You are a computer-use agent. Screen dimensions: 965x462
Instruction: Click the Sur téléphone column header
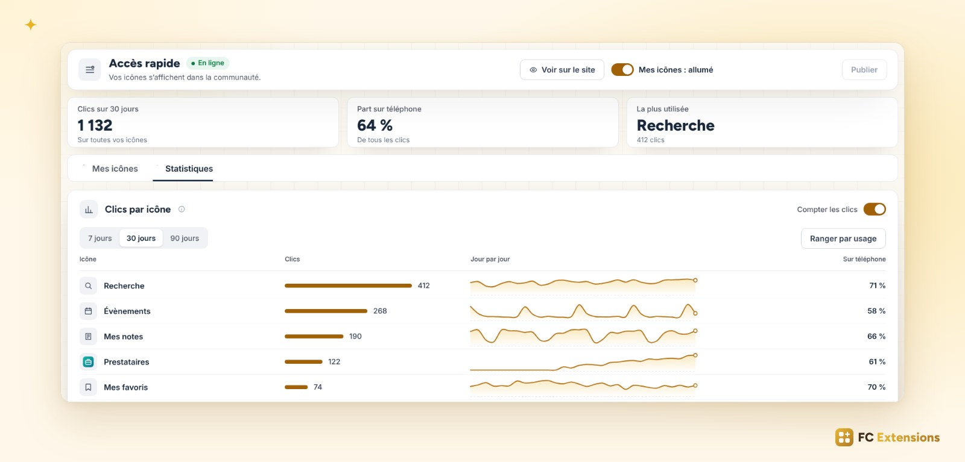click(864, 259)
